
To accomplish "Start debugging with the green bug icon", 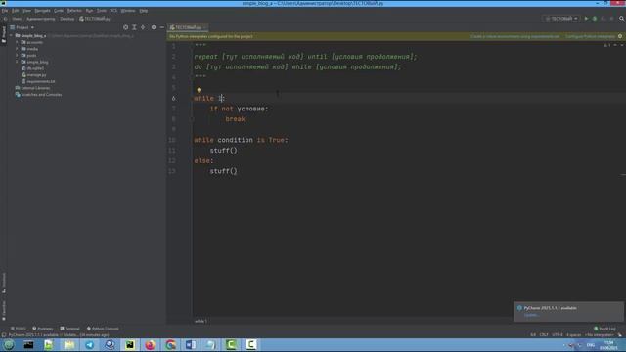I will (595, 19).
